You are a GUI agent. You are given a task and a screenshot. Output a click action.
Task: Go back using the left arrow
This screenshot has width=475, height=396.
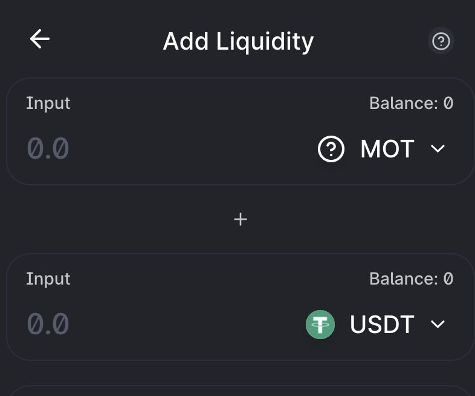[x=40, y=39]
